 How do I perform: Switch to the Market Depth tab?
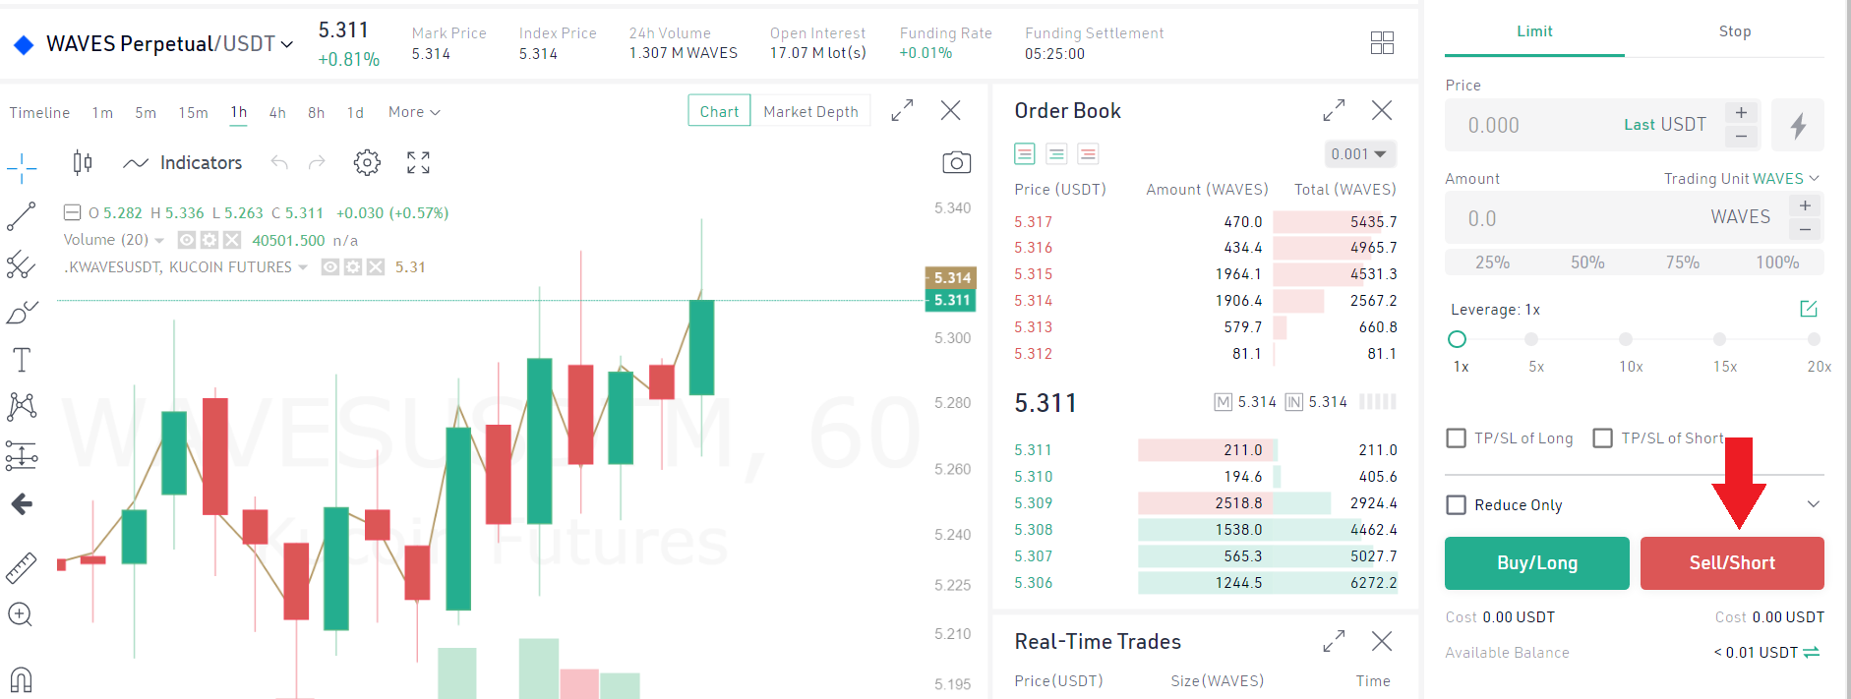coord(810,111)
